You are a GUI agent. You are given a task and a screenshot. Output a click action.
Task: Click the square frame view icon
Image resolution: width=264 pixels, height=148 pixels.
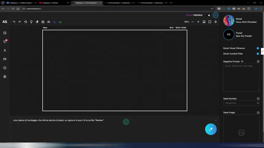(x=210, y=22)
